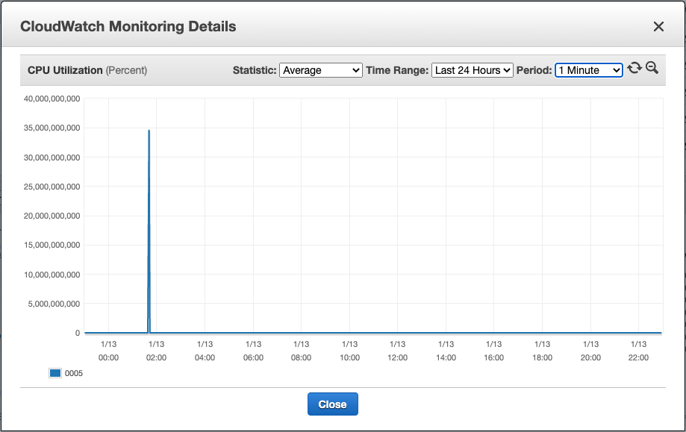Screen dimensions: 686x432
Task: Click the 1/13 14:00 x-axis label
Action: (x=446, y=351)
